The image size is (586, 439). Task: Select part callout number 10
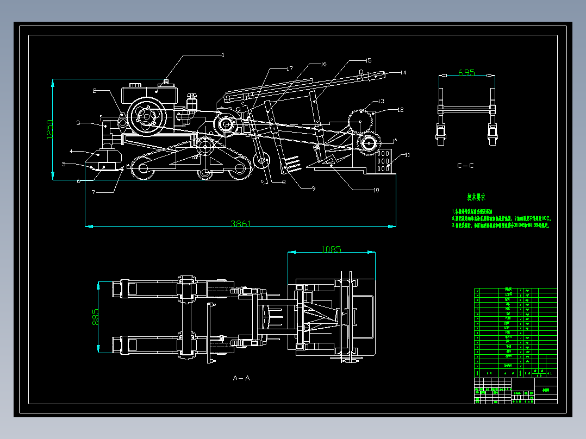(x=376, y=190)
